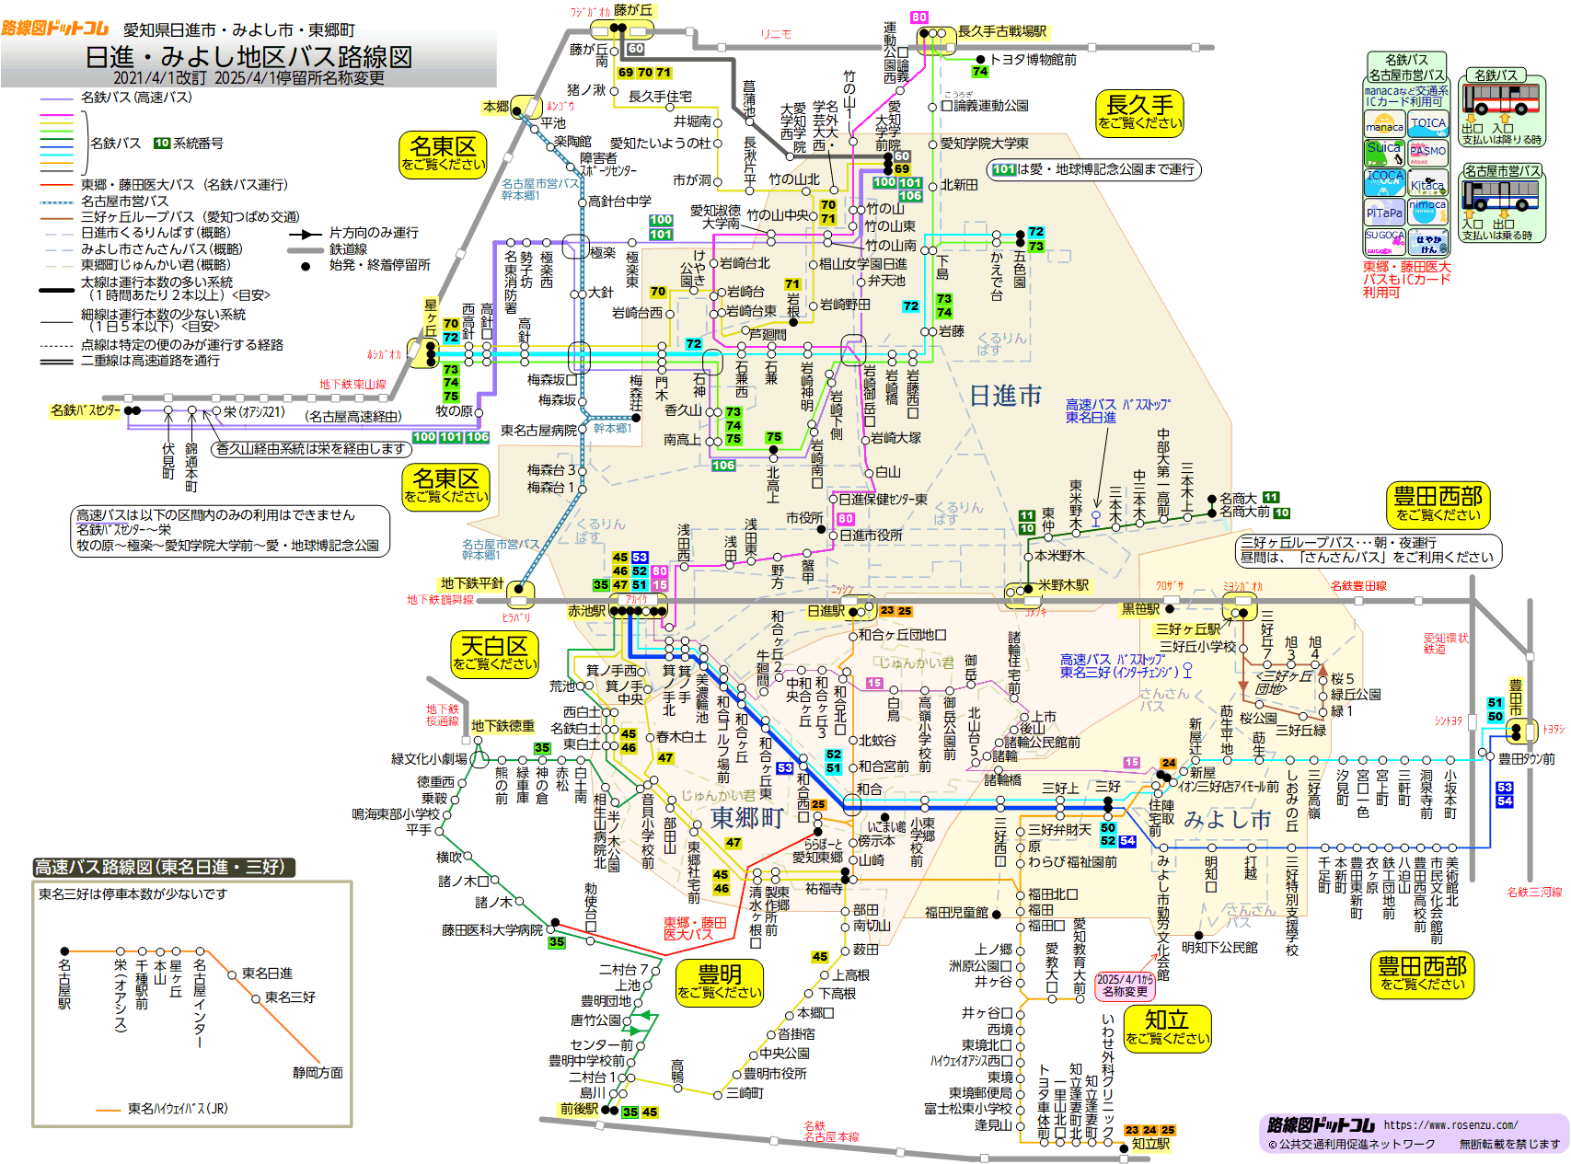
Task: Click the 香久山経由系統は栄を経由します note
Action: point(311,449)
